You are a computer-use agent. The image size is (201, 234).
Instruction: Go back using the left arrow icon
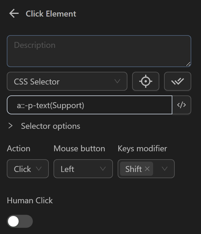(14, 14)
